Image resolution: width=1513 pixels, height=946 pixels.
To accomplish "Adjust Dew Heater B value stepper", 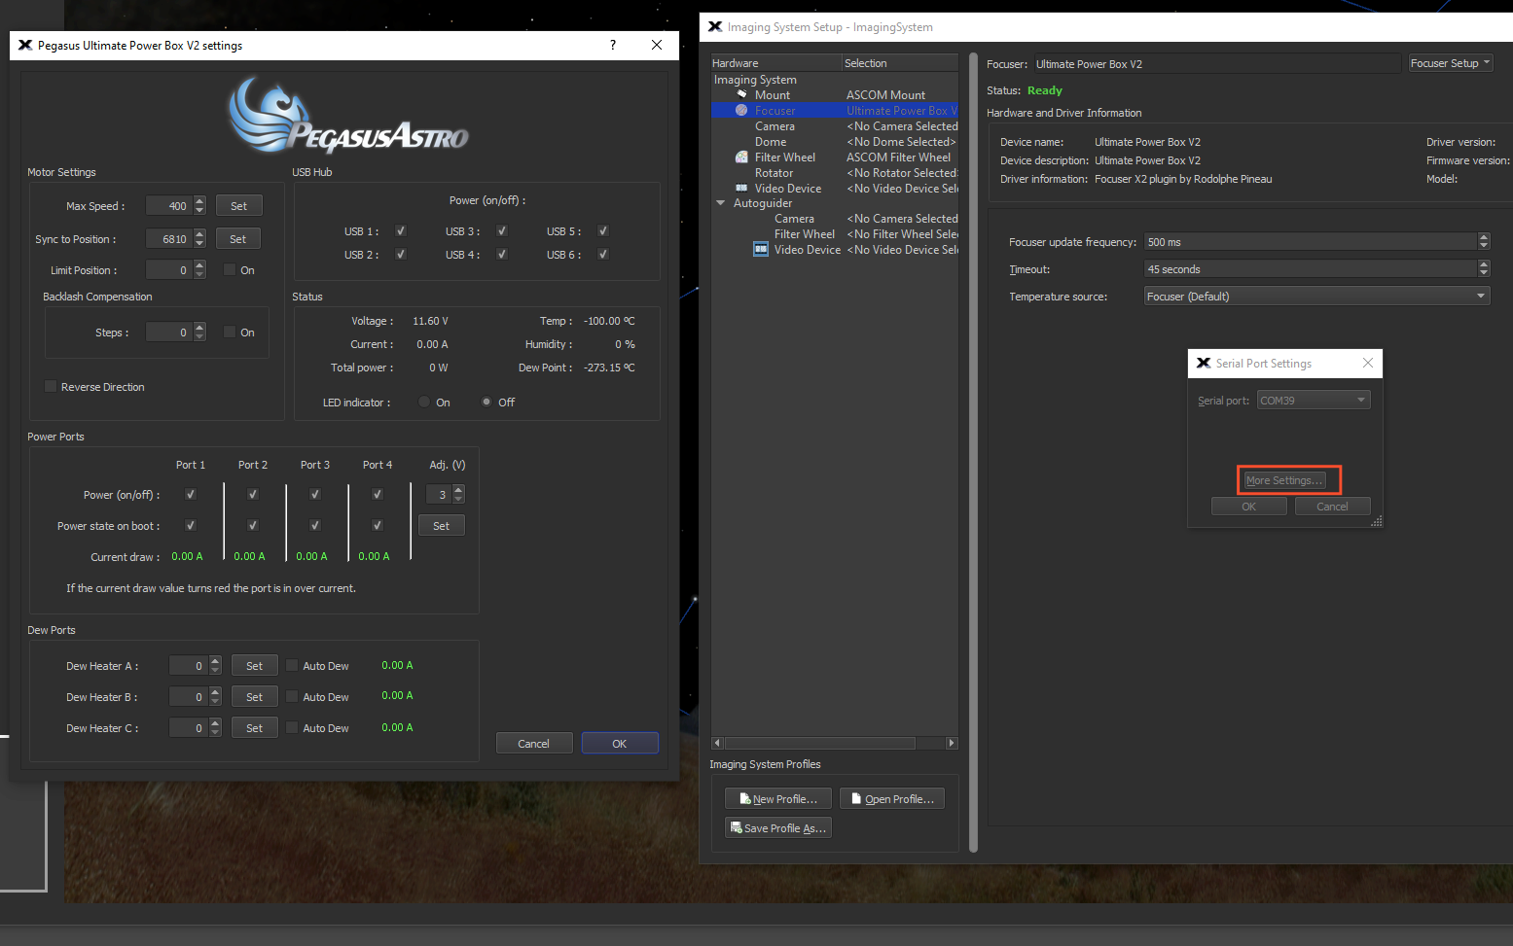I will click(215, 696).
